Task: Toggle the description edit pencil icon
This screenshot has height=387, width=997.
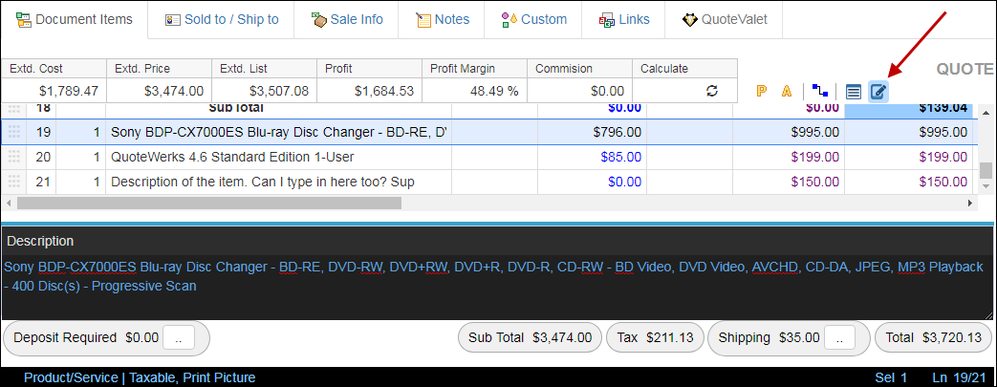Action: (x=878, y=92)
